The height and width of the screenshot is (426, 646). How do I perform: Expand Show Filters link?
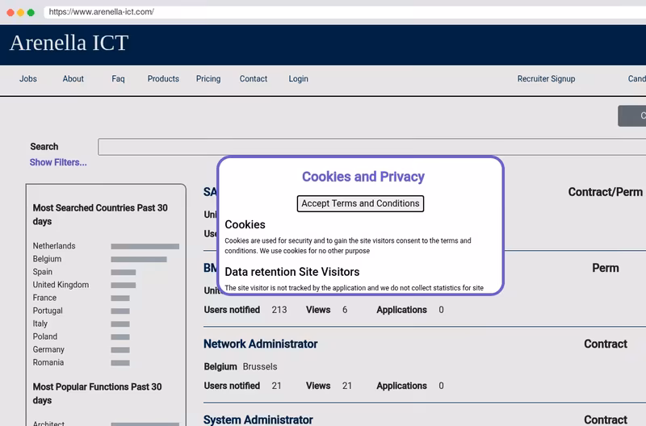[x=58, y=163]
